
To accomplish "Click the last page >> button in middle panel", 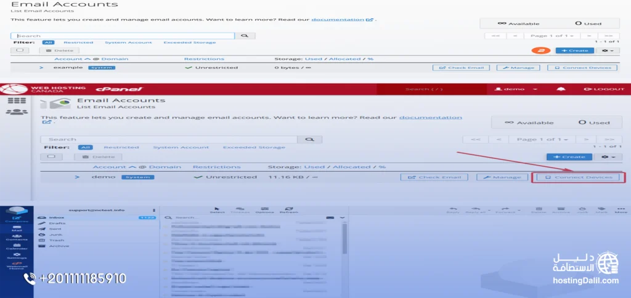I will [x=610, y=140].
